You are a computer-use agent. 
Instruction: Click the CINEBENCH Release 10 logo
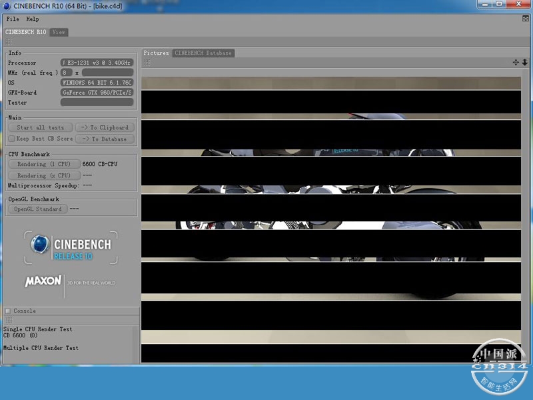[x=71, y=247]
